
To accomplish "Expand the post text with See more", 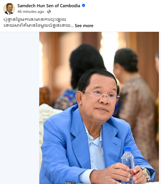I will tap(84, 26).
